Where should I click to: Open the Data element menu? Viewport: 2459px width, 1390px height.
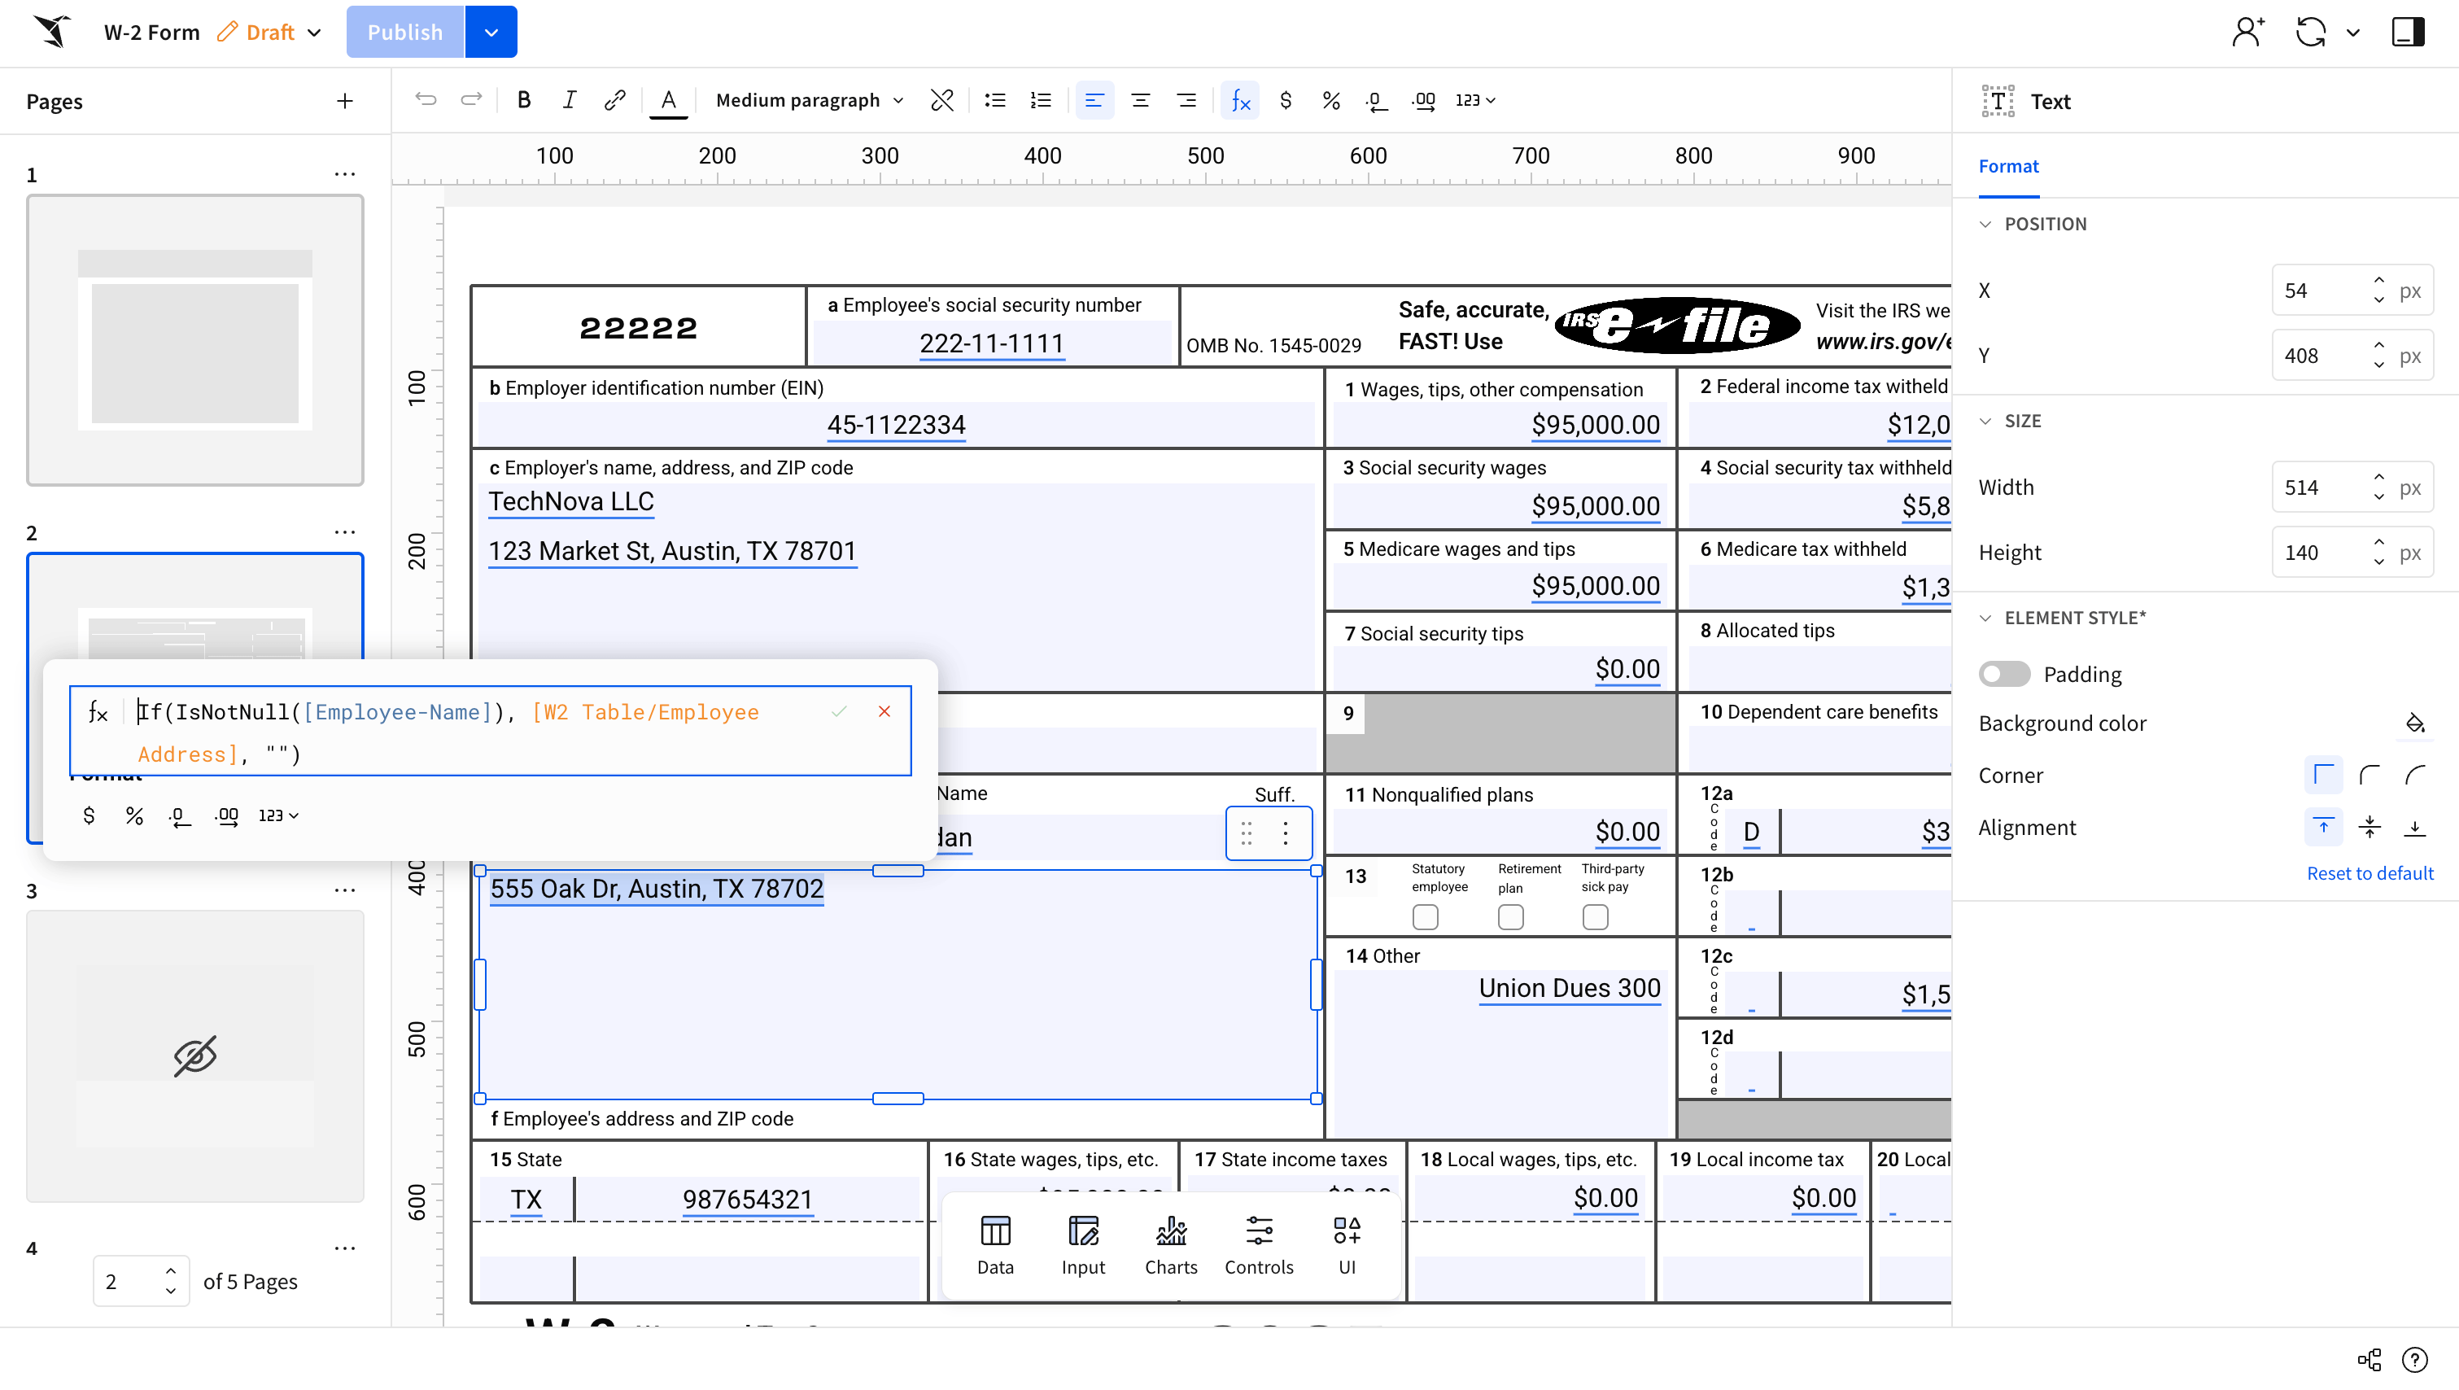(x=994, y=1244)
